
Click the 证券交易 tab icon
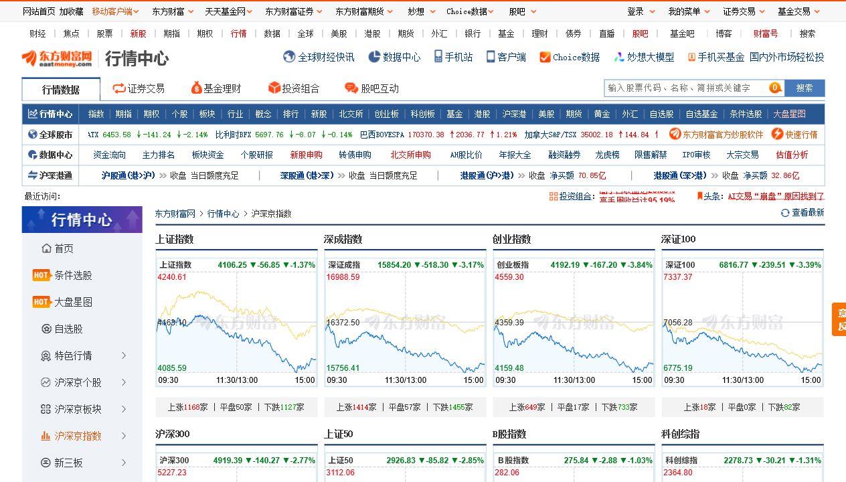(x=119, y=88)
